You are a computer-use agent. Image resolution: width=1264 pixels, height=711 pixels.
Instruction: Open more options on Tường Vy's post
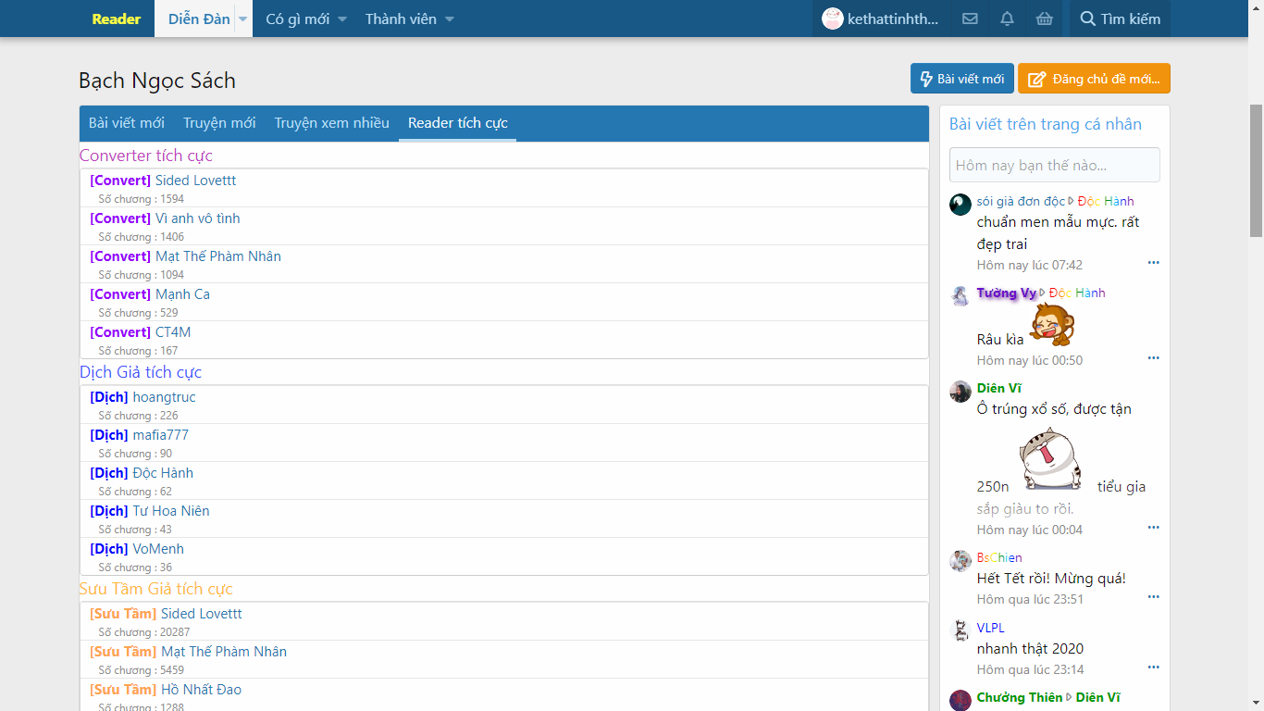(1153, 358)
